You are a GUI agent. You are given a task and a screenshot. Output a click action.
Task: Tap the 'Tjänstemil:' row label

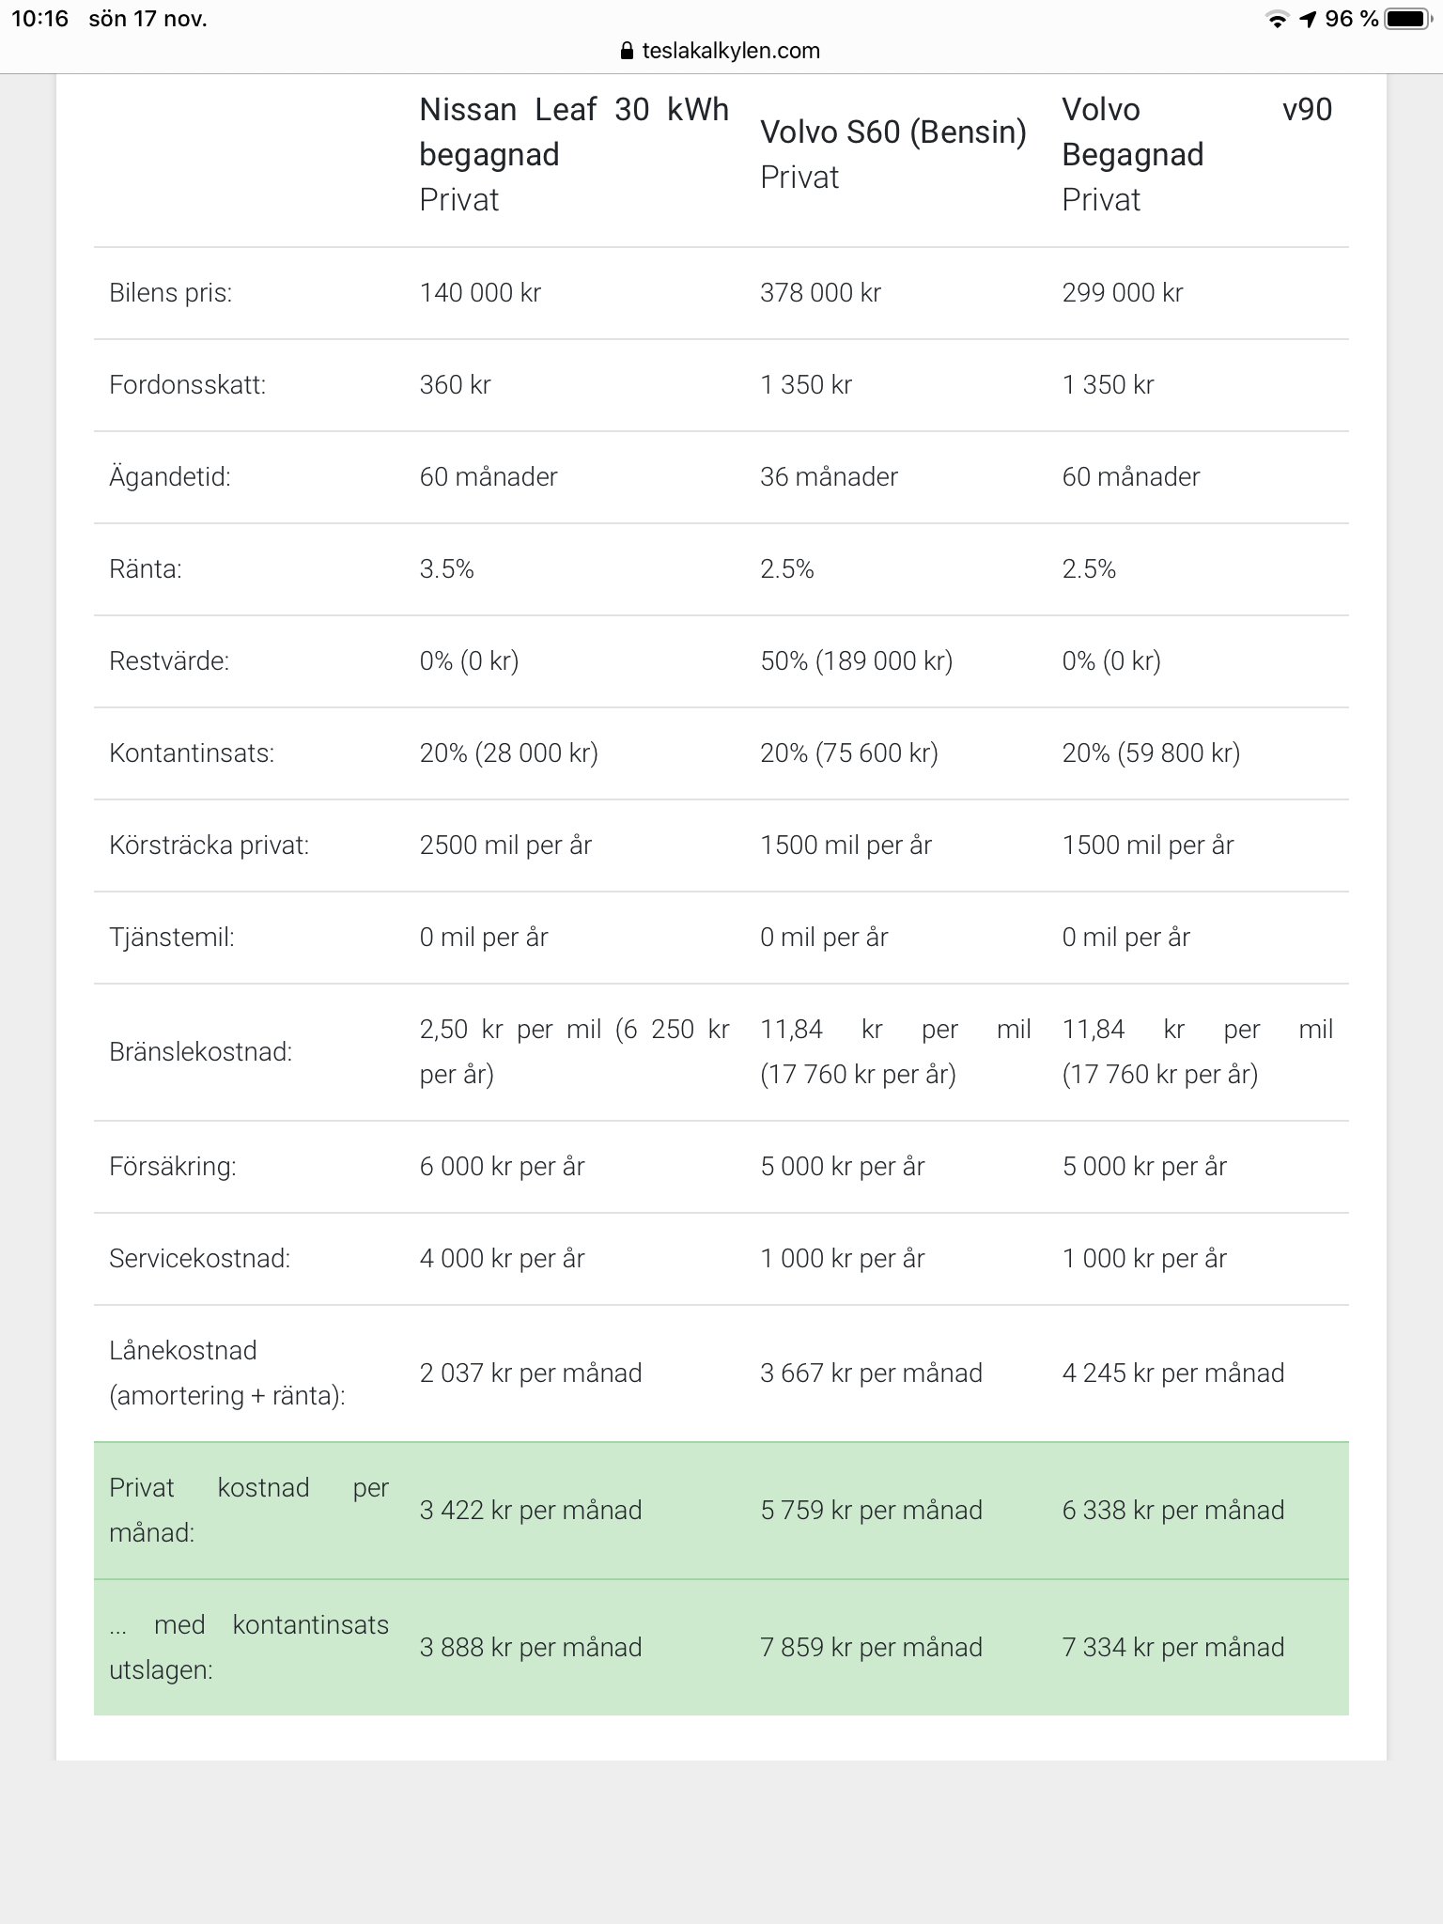171,937
